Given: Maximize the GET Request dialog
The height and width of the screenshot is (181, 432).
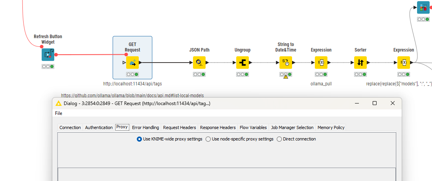Looking at the screenshot, I should [x=375, y=103].
